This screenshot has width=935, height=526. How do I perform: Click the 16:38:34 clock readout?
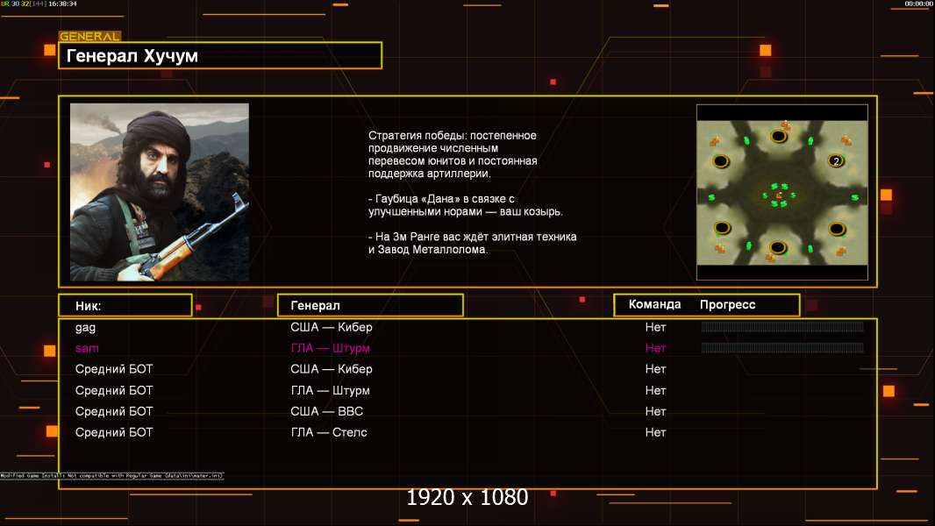click(62, 4)
